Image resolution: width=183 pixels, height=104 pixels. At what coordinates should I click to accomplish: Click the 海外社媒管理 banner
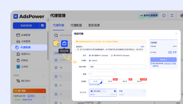149,15
